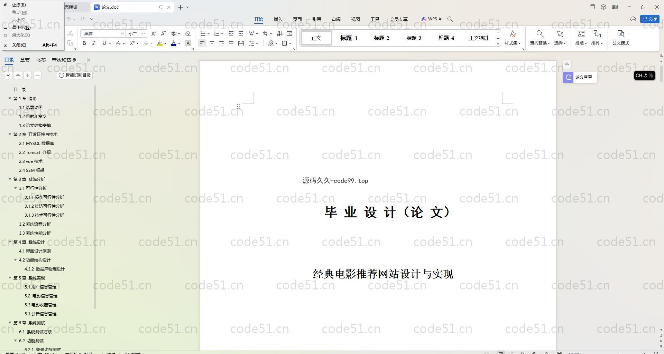Click the sort icon
664x354 pixels.
tap(279, 33)
